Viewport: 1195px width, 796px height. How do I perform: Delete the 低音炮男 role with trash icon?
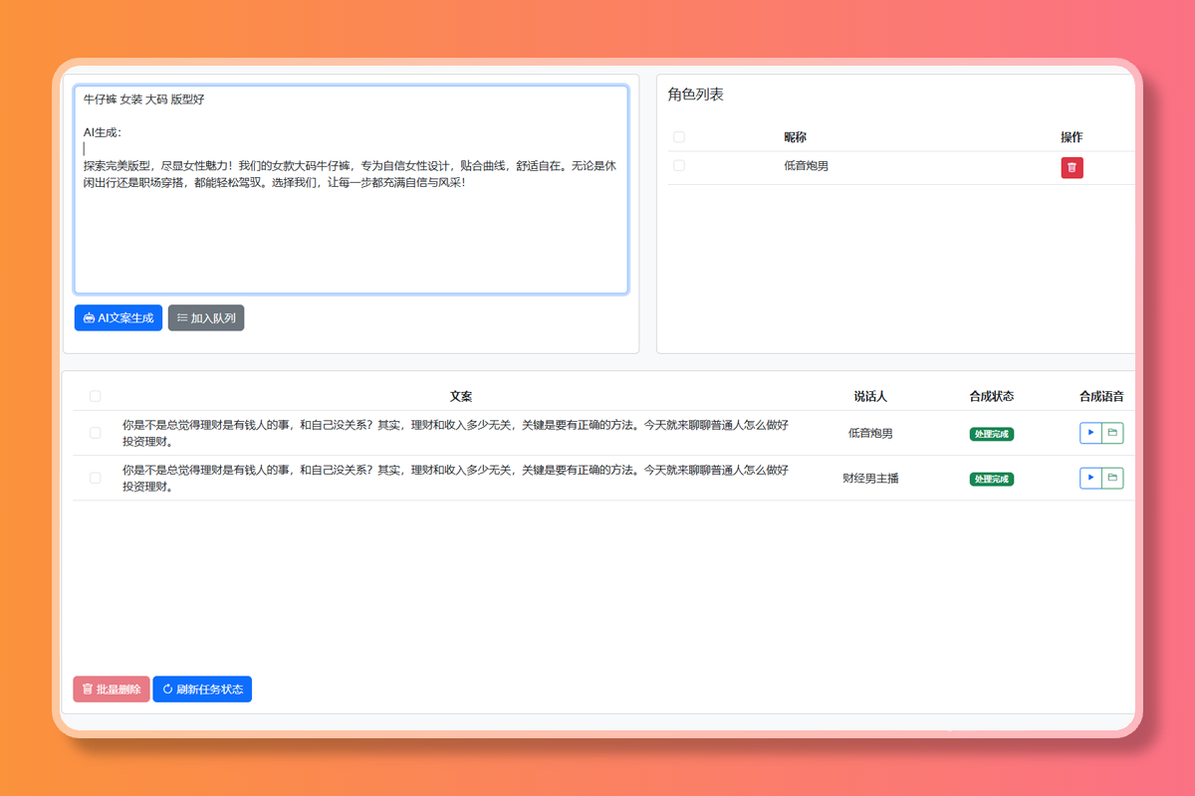coord(1072,167)
